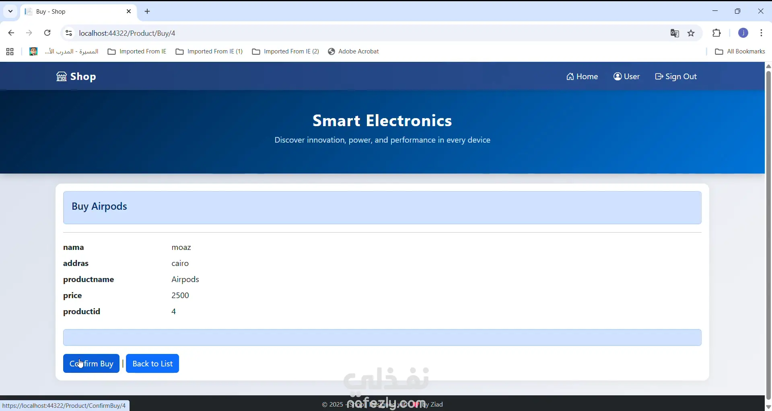Select the name value moaz

pos(181,247)
